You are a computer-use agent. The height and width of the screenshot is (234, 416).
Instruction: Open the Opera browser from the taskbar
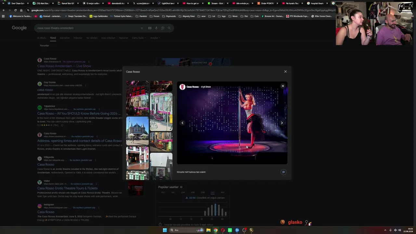[223, 230]
